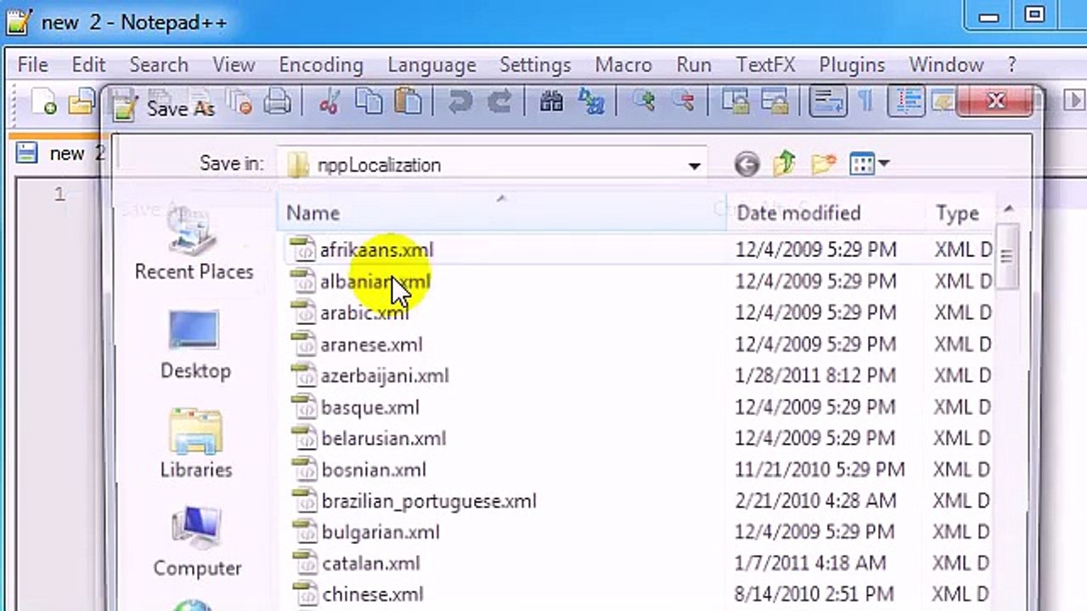
Task: Toggle Show All Characters pilcrow icon
Action: [865, 103]
